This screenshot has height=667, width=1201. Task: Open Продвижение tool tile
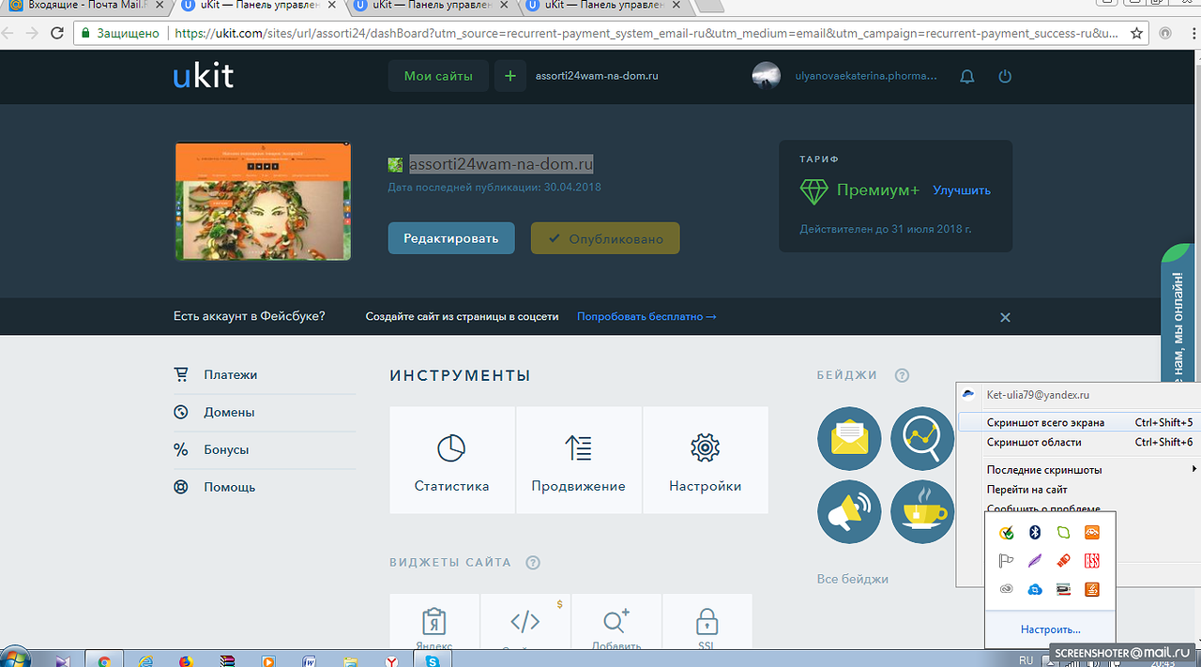pos(578,460)
